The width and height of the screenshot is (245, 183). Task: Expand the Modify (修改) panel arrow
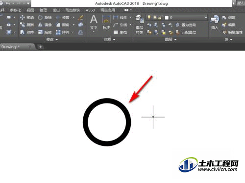(57, 40)
